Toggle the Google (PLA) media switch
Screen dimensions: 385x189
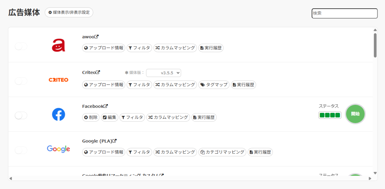21,150
